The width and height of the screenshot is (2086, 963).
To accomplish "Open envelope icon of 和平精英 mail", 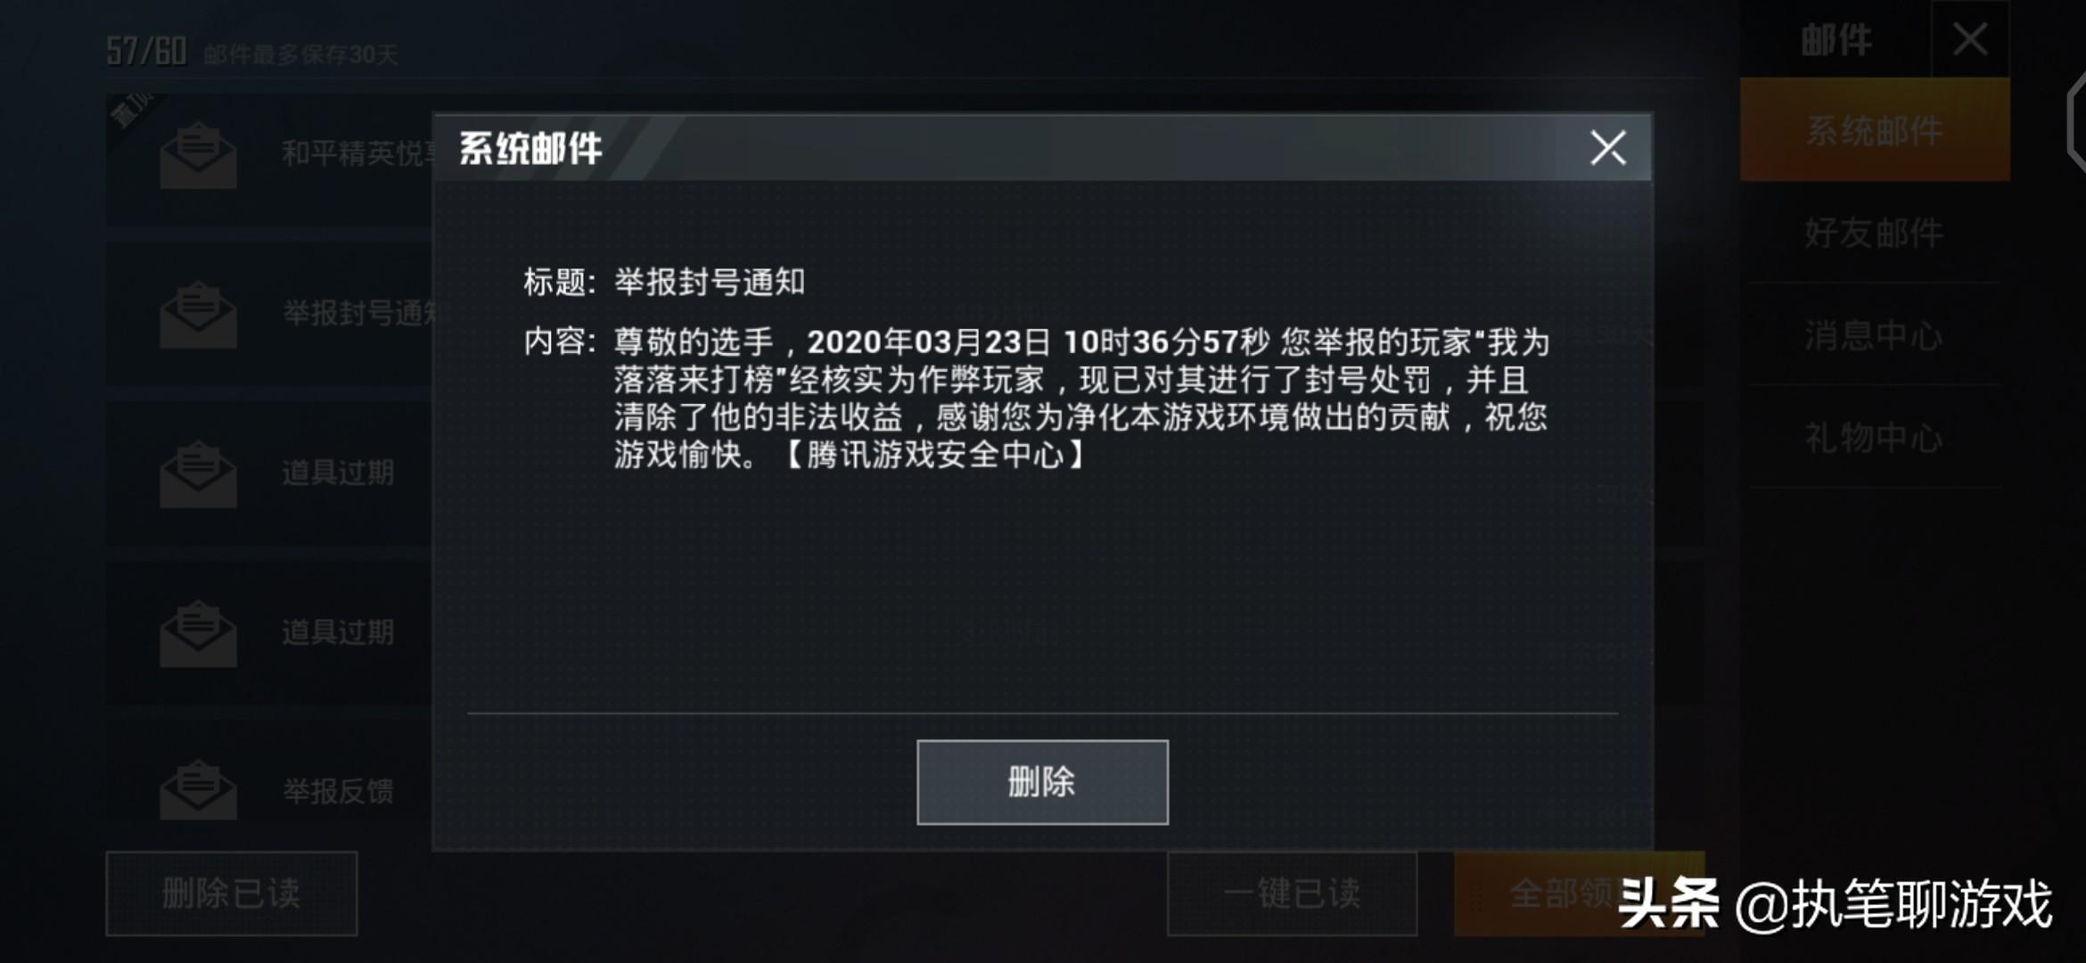I will pyautogui.click(x=198, y=156).
